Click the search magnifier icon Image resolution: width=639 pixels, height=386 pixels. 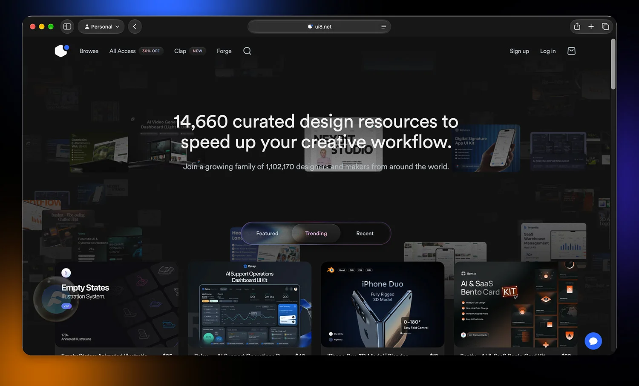(x=247, y=51)
